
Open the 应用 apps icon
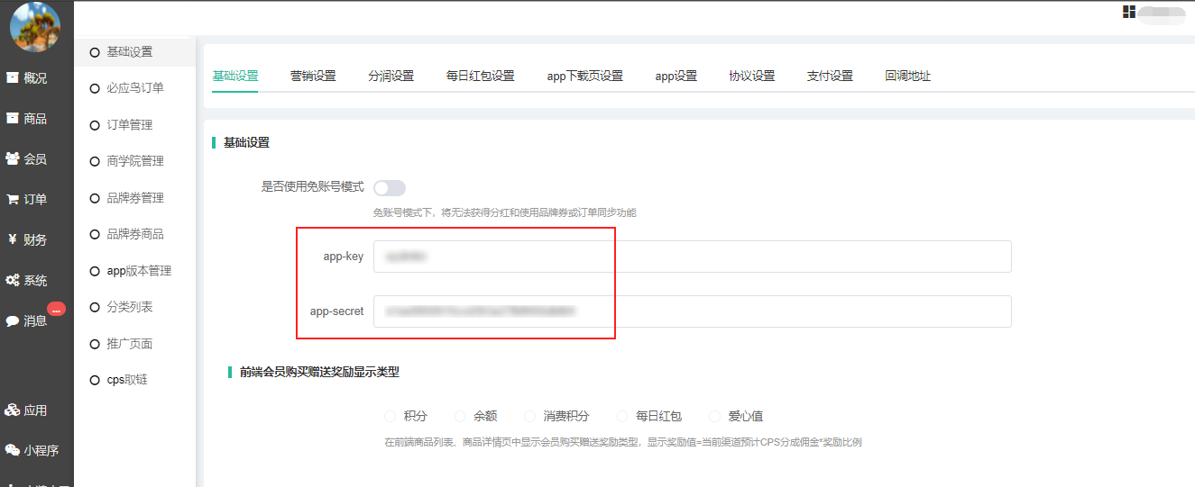coord(13,410)
